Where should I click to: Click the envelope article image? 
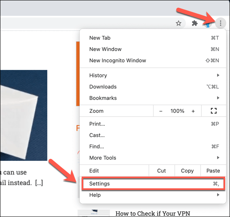[23, 115]
